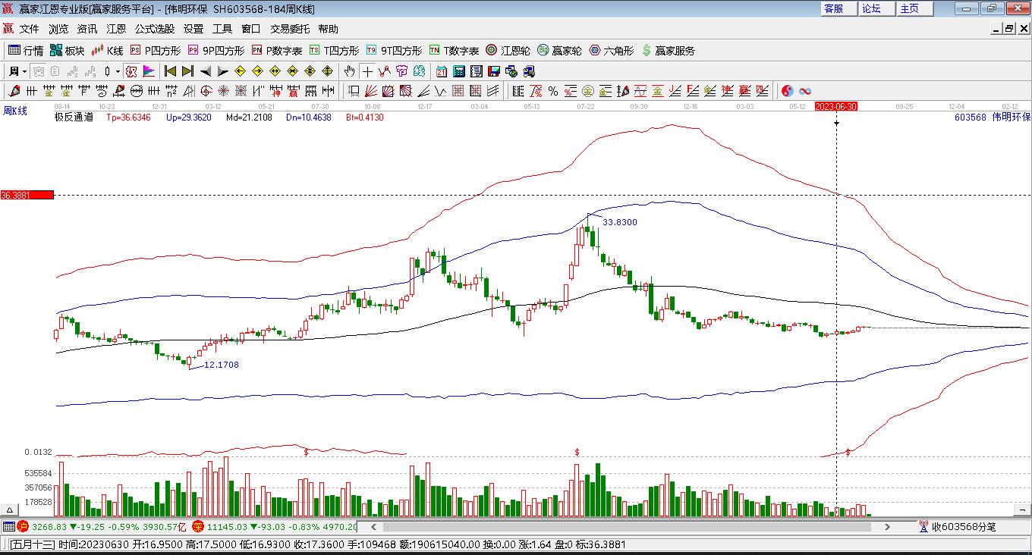Restore the inner document window

1009,29
